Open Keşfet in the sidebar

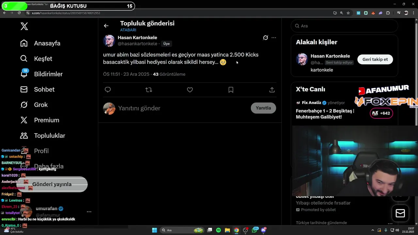[36, 59]
